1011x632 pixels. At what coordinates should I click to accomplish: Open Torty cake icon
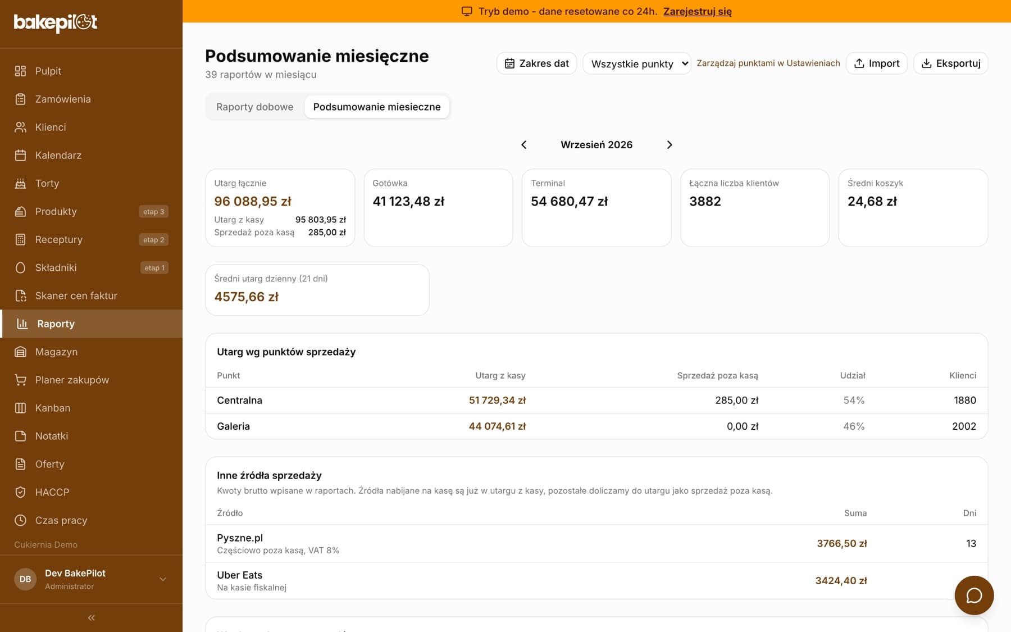[x=20, y=183]
